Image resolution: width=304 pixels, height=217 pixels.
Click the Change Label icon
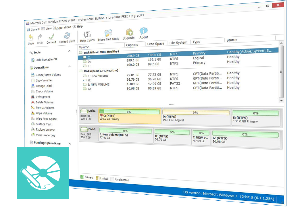click(32, 86)
